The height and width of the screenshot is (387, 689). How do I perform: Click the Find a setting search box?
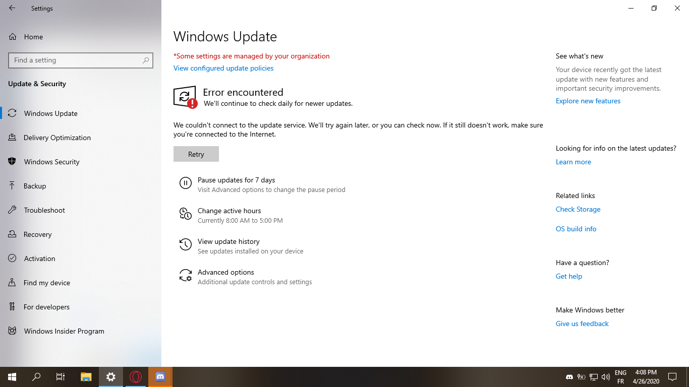point(81,60)
